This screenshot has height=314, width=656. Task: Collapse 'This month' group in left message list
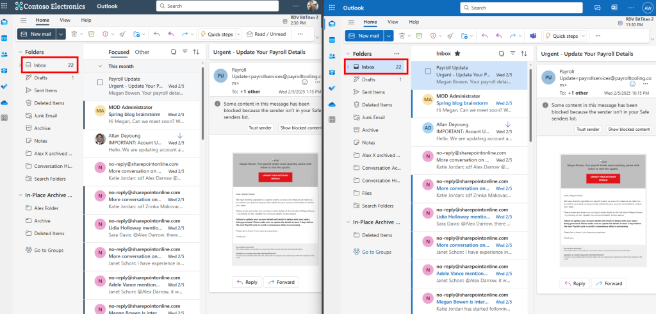pyautogui.click(x=100, y=66)
